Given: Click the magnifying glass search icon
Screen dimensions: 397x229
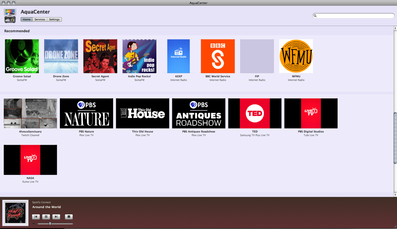Looking at the screenshot, I should point(315,16).
